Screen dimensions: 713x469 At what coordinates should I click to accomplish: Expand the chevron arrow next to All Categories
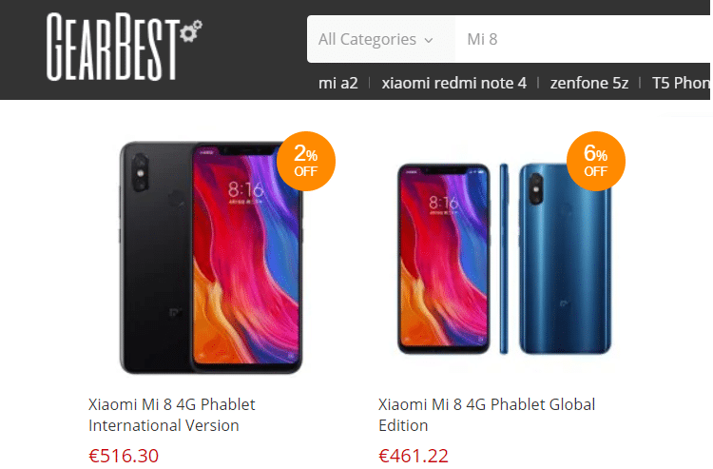pos(429,41)
